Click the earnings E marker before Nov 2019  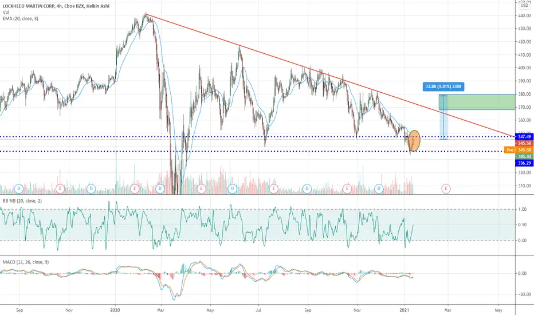tap(60, 188)
